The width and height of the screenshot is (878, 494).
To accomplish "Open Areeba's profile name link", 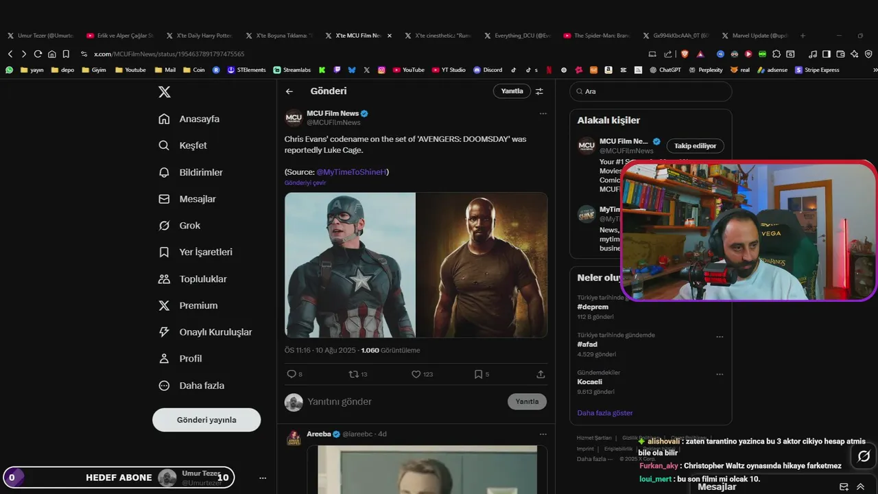I will (318, 434).
